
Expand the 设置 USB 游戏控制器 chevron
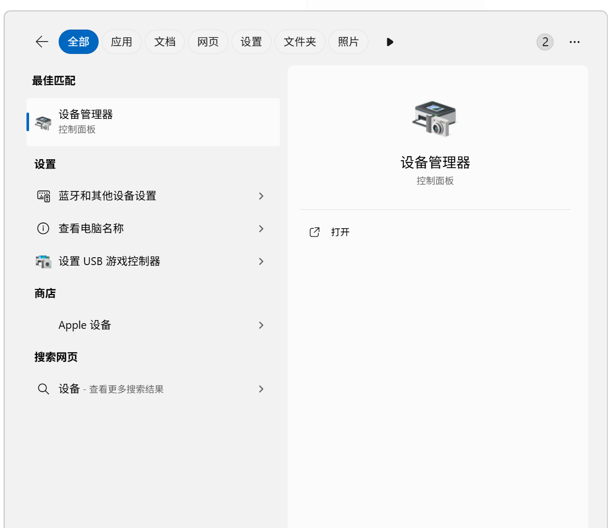(x=262, y=261)
